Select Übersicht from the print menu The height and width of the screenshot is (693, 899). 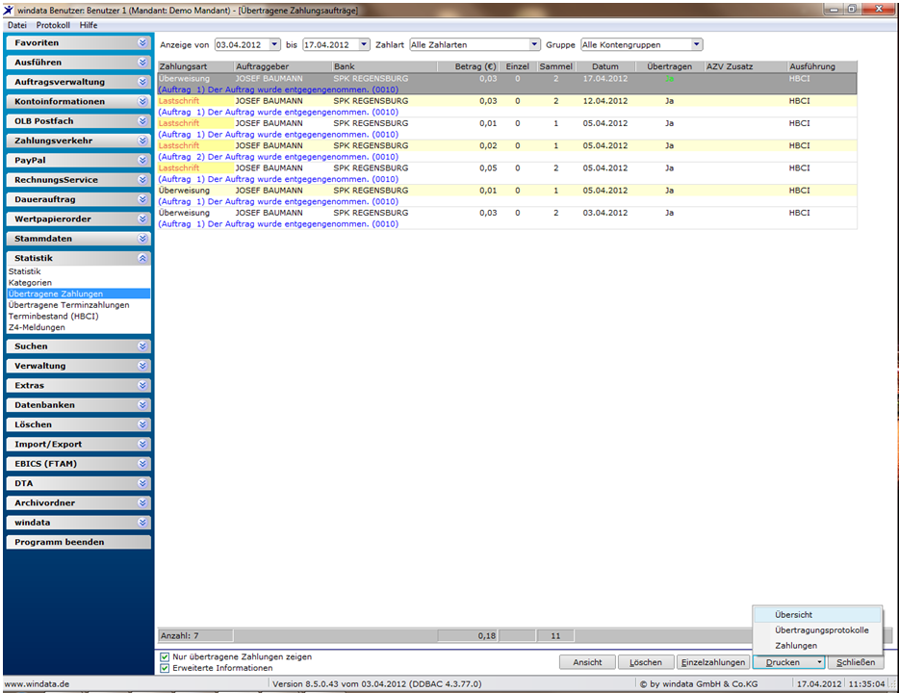click(x=817, y=615)
